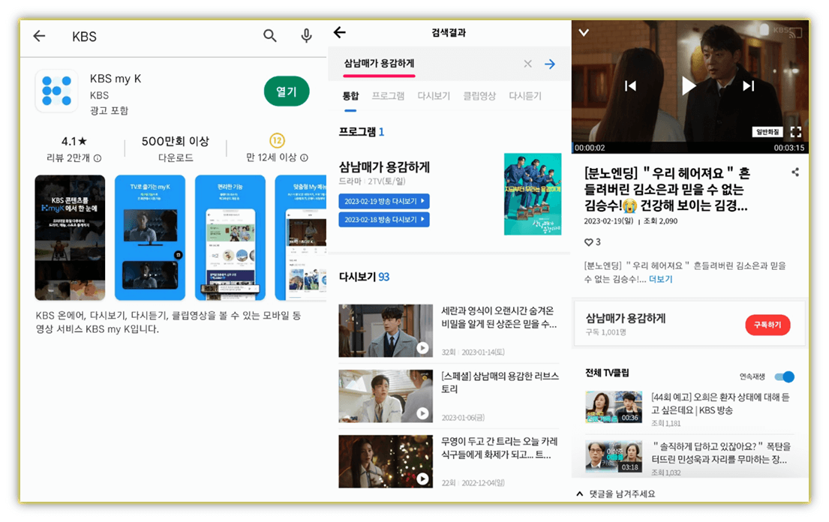The image size is (829, 522).
Task: Tap the 2023-02-19 방송 다시보기 button
Action: (385, 200)
